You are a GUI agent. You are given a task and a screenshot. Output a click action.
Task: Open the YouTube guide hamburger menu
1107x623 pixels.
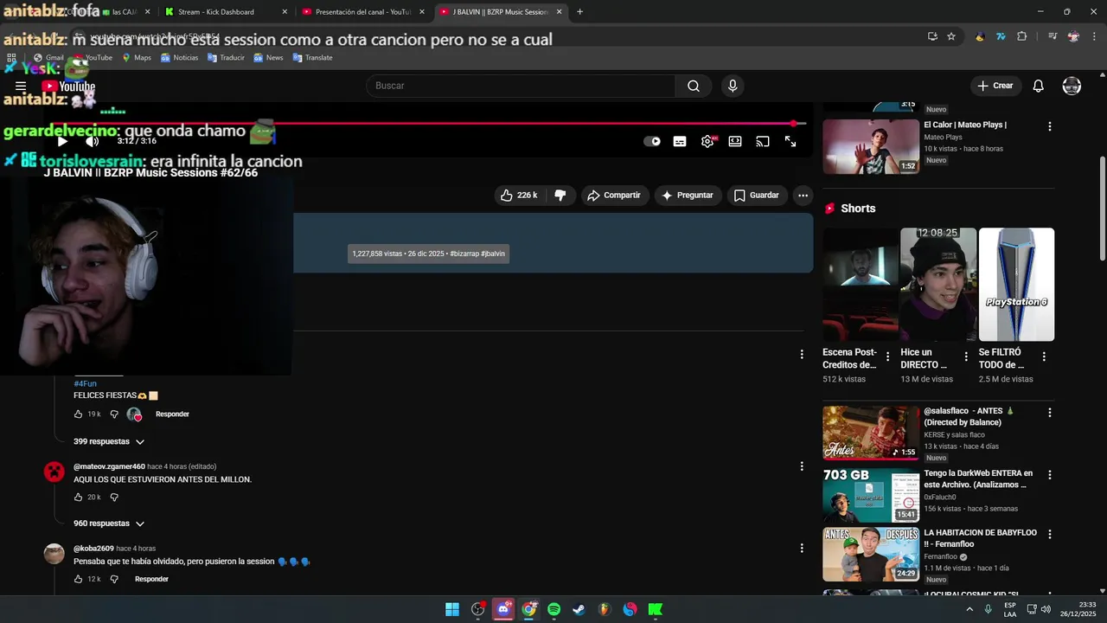[21, 87]
